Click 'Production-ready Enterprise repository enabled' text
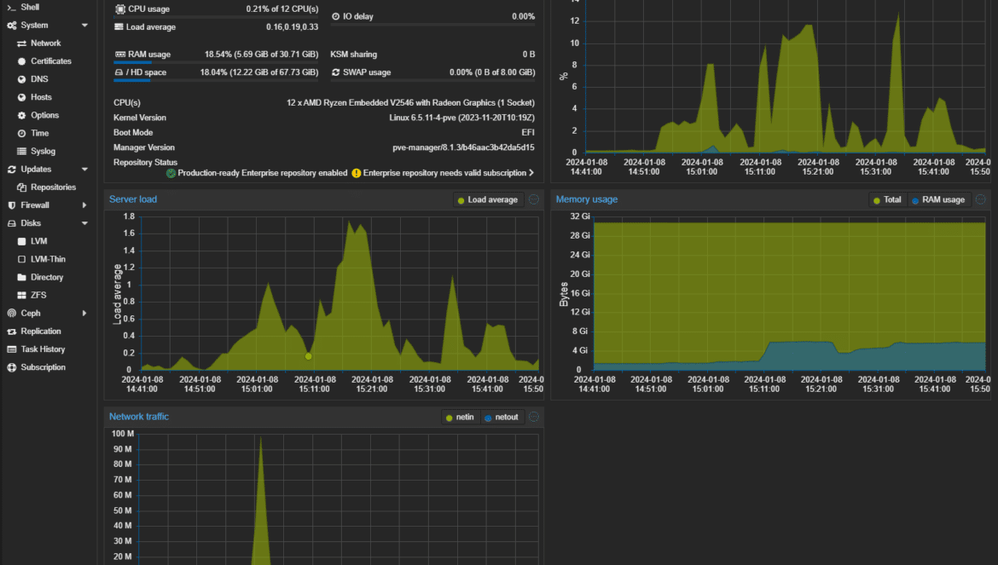998x565 pixels. click(262, 173)
